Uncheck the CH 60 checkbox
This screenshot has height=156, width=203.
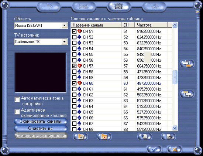click(x=74, y=83)
